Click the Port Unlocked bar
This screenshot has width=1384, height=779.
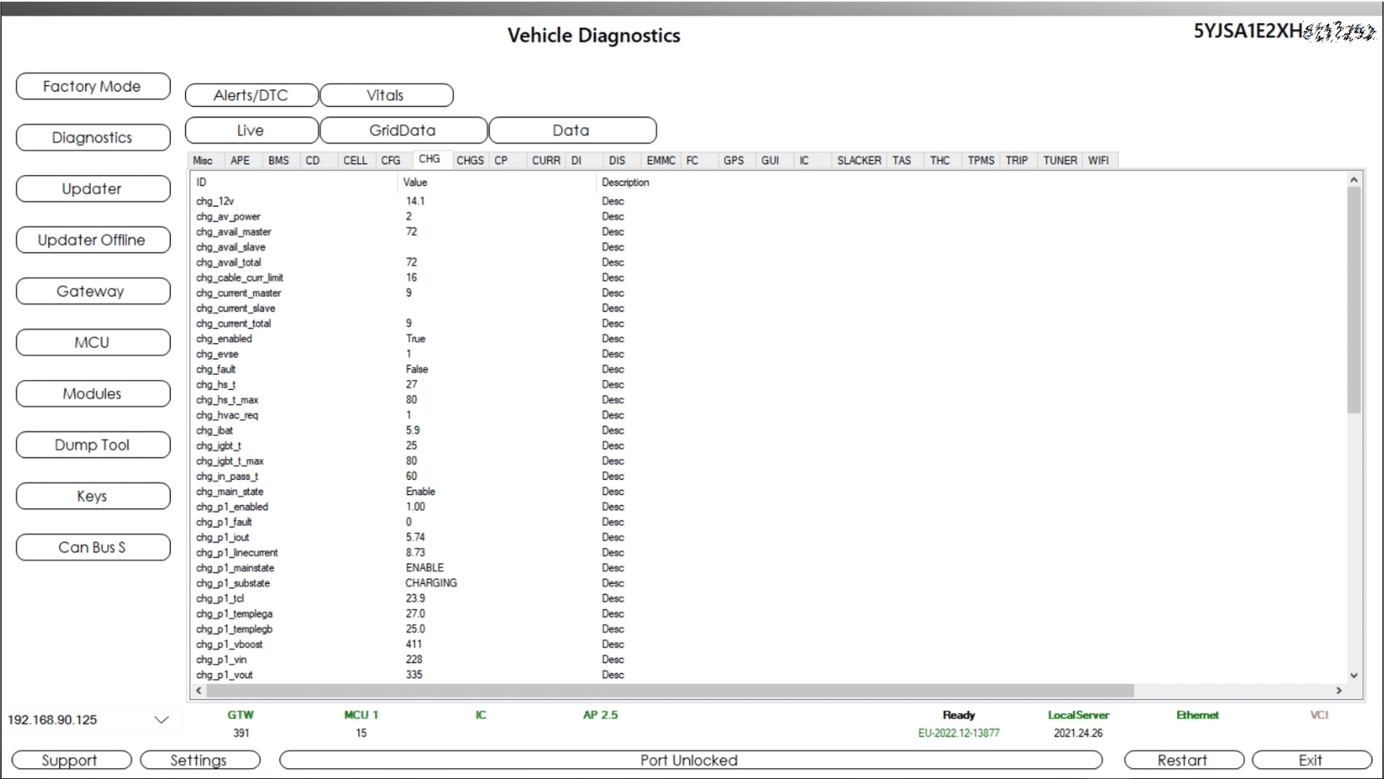691,760
